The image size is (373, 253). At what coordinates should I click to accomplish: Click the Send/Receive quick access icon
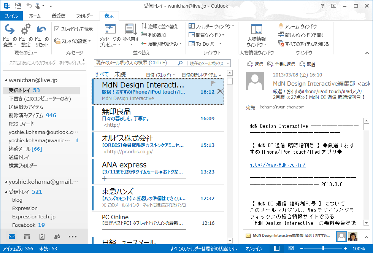[x=18, y=5]
